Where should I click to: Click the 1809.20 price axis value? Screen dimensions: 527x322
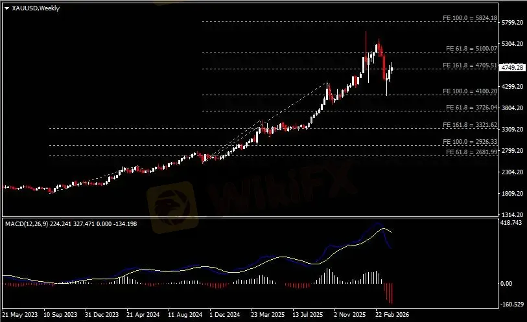(x=512, y=194)
